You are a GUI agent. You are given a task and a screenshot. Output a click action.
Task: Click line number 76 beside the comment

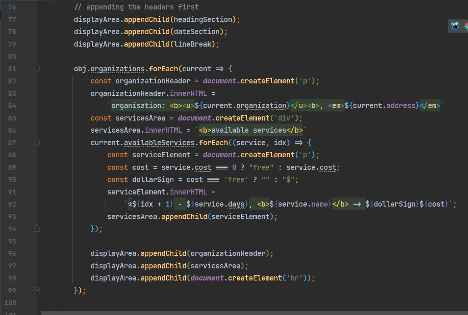[12, 6]
